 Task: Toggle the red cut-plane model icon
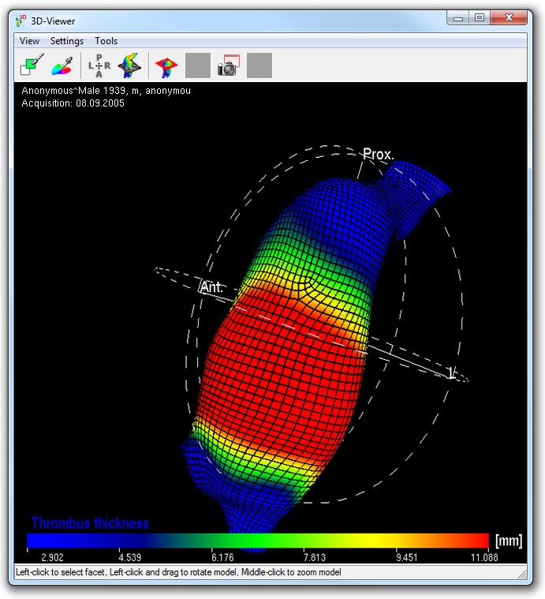166,66
